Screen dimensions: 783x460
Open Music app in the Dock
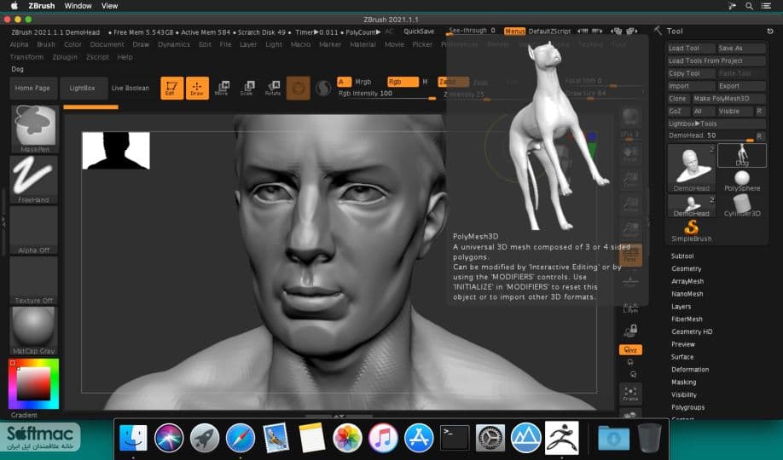click(383, 438)
